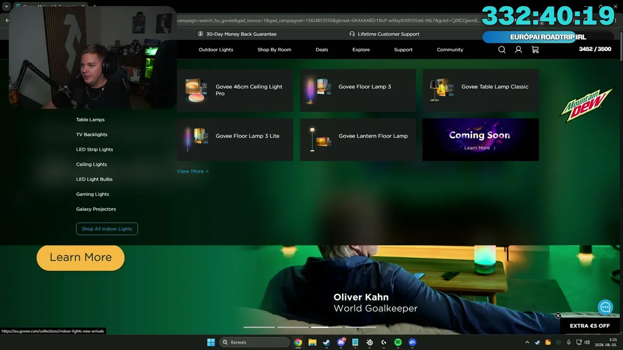The width and height of the screenshot is (623, 350).
Task: Click Lifetime Customer Support text
Action: tap(388, 34)
